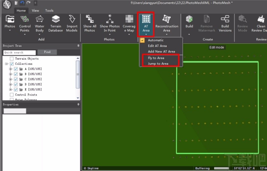Choose Add New AT Area
Screen dimensions: 267x171
[161, 51]
